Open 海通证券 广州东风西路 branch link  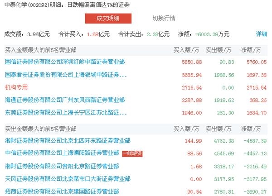click(64, 100)
